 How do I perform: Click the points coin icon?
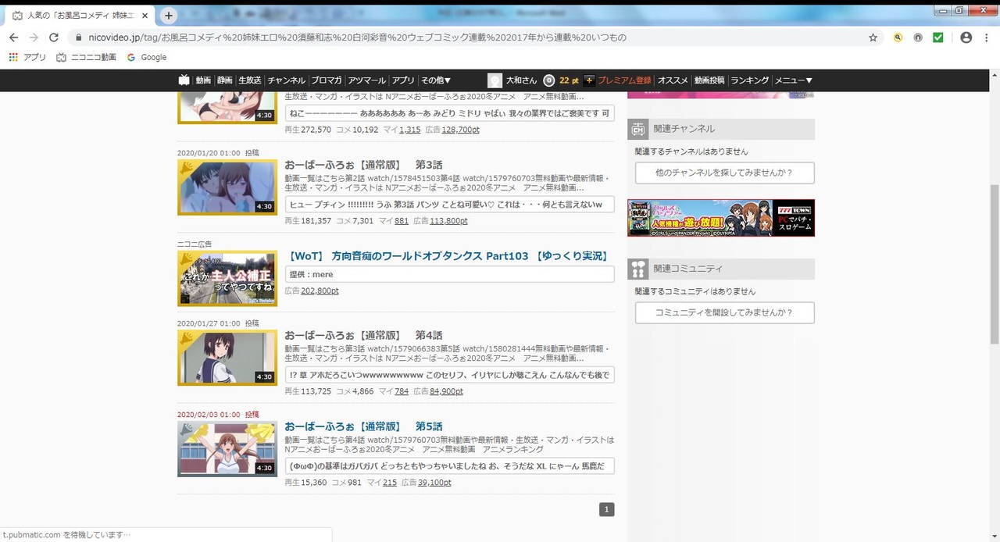(x=549, y=80)
